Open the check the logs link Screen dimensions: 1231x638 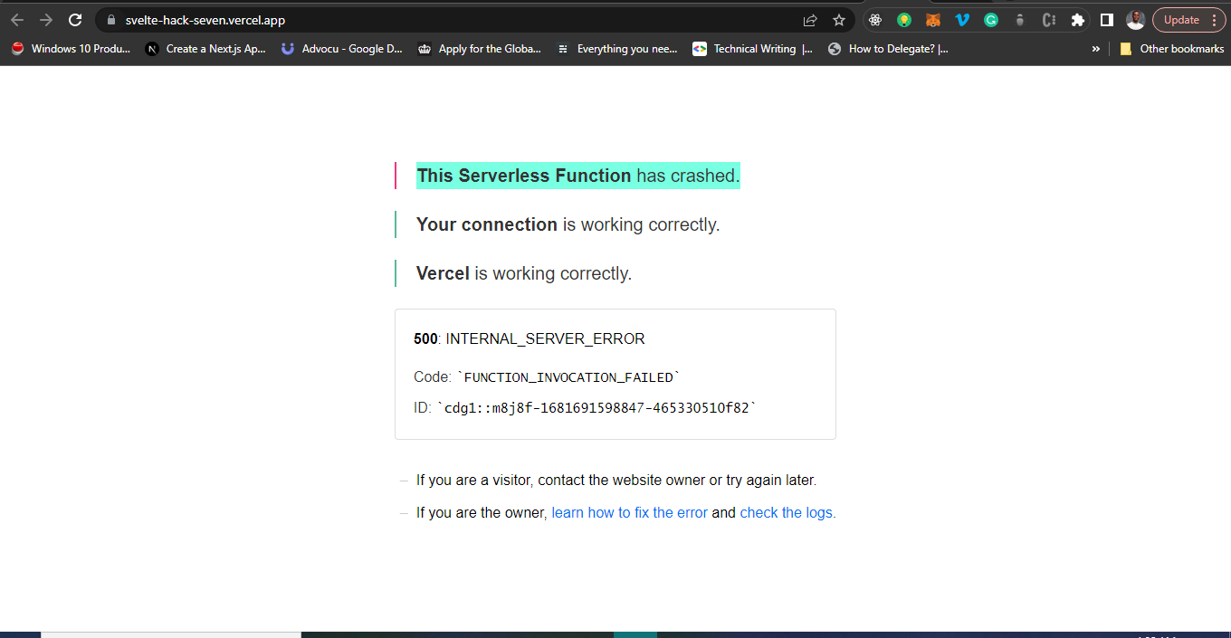tap(786, 512)
